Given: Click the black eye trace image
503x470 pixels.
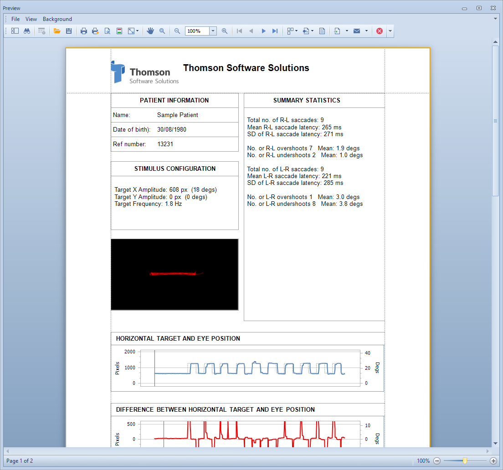Looking at the screenshot, I should 175,274.
